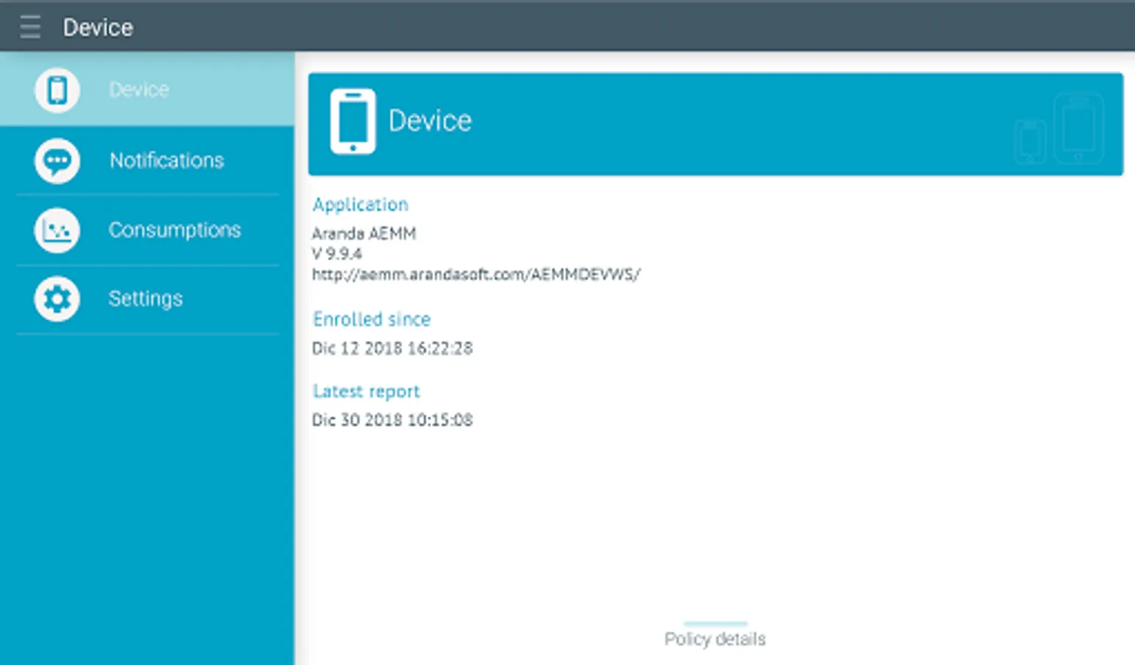1135x665 pixels.
Task: Click the Device title in top bar
Action: pos(98,27)
